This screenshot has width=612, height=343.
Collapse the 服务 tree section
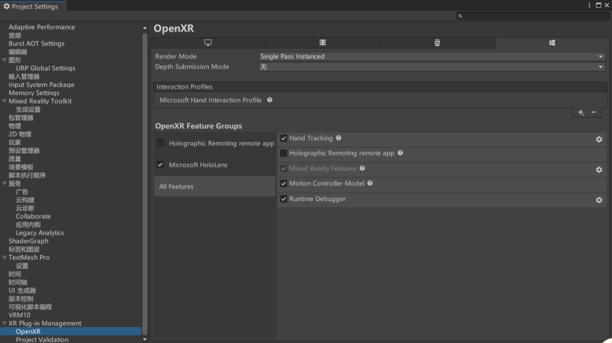4,183
